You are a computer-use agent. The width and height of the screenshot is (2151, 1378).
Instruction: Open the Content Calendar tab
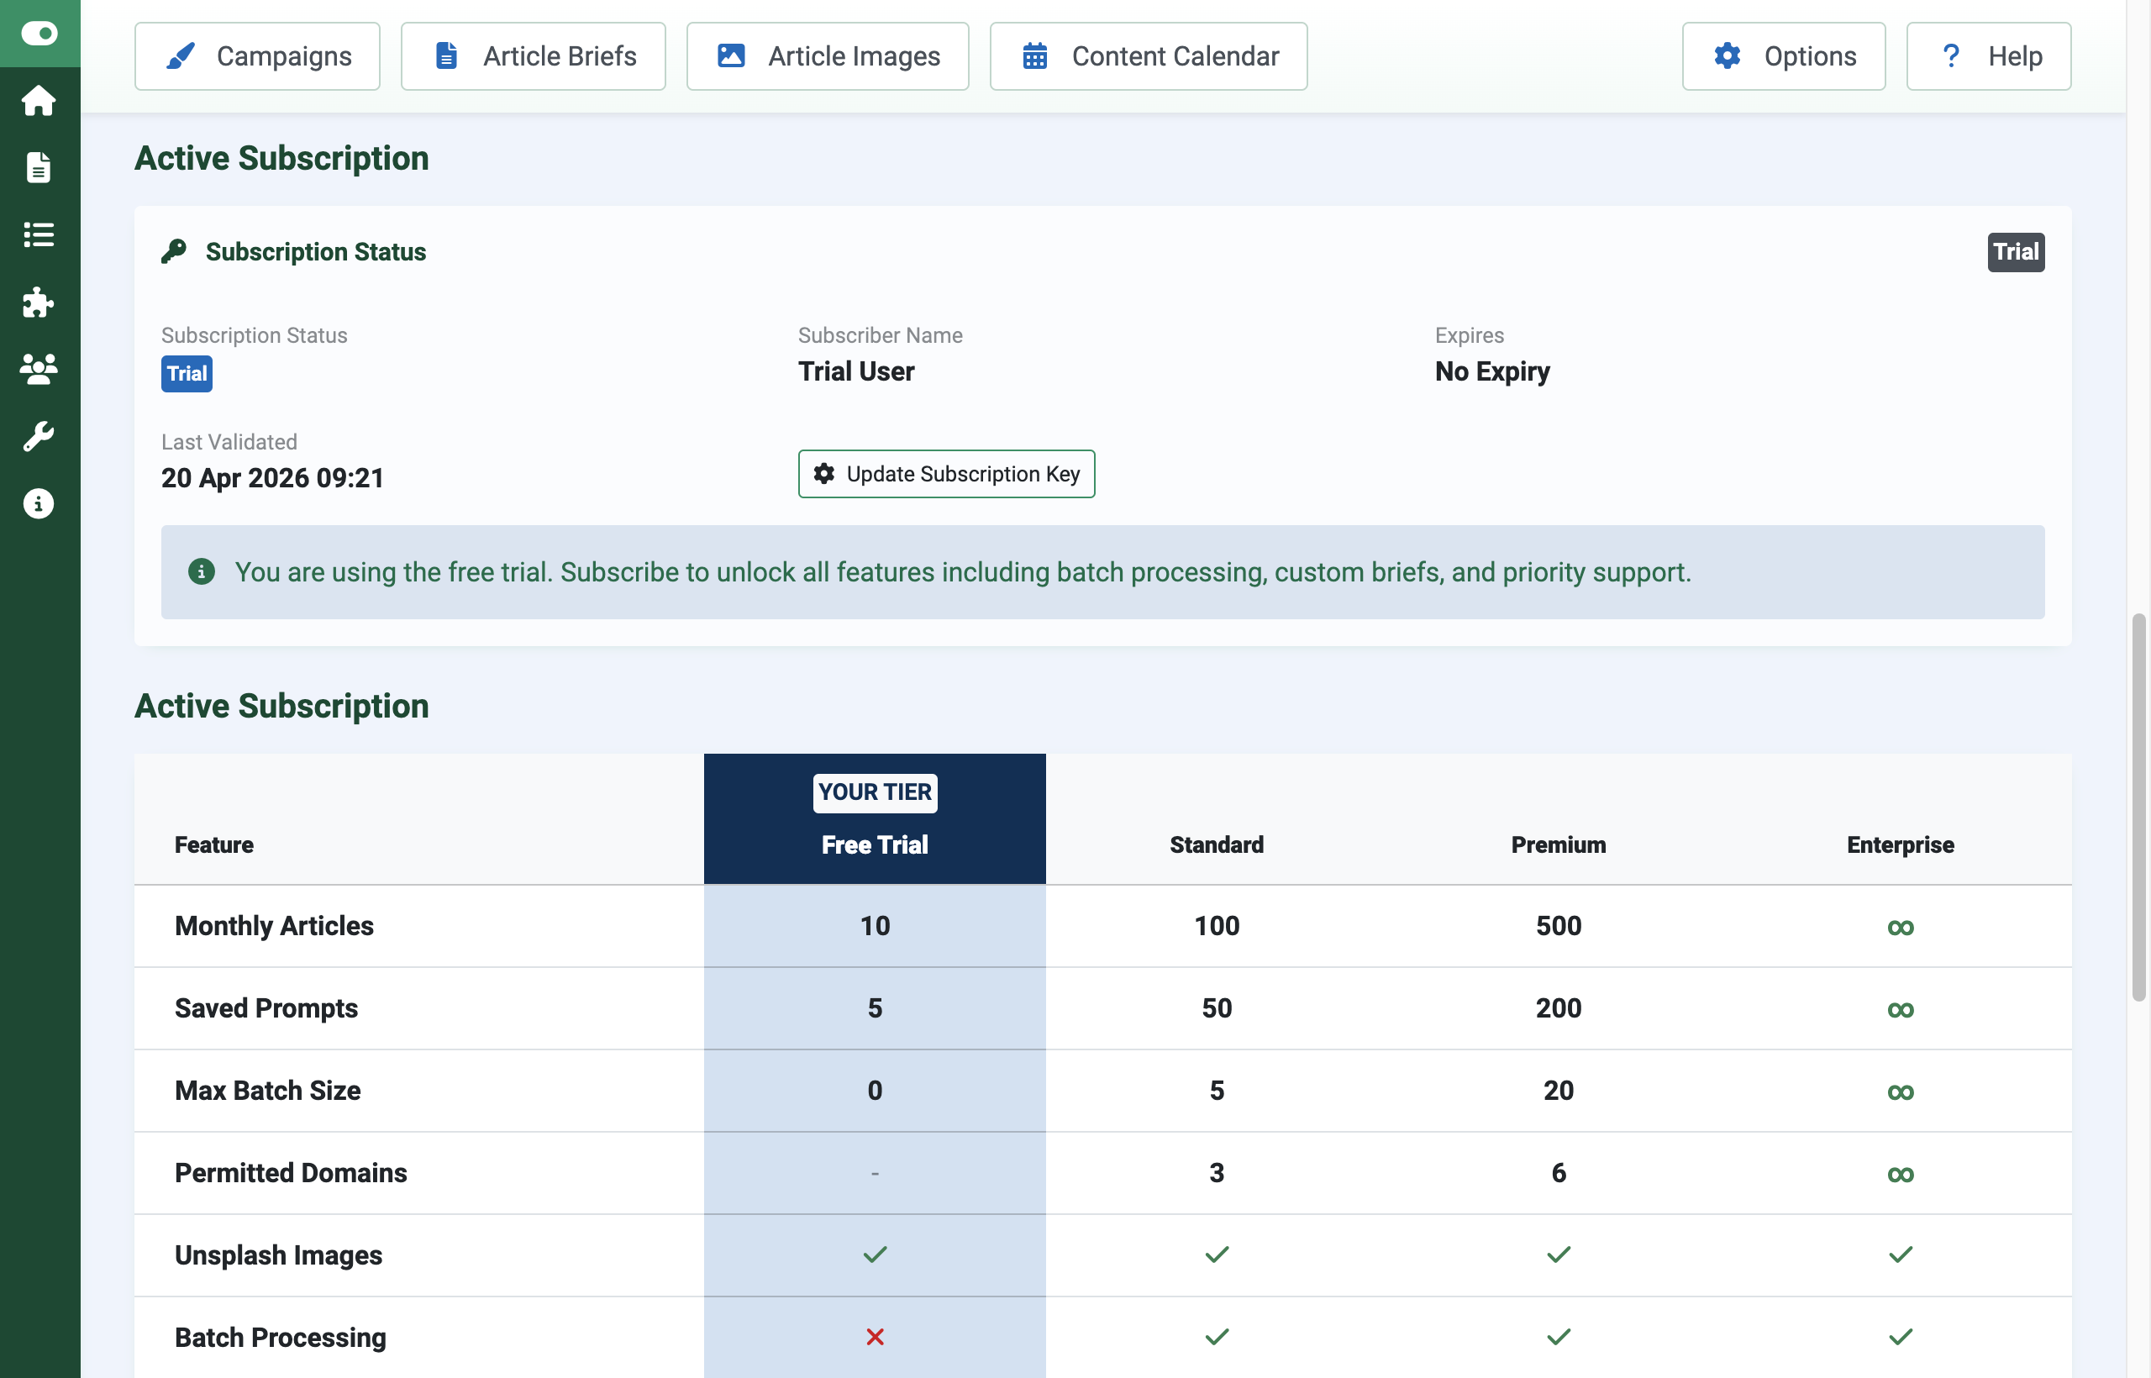pyautogui.click(x=1148, y=55)
